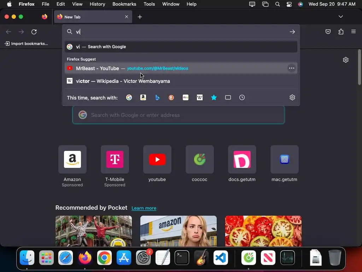Click the Go arrow in address bar
Viewport: 362px width, 272px height.
click(292, 32)
